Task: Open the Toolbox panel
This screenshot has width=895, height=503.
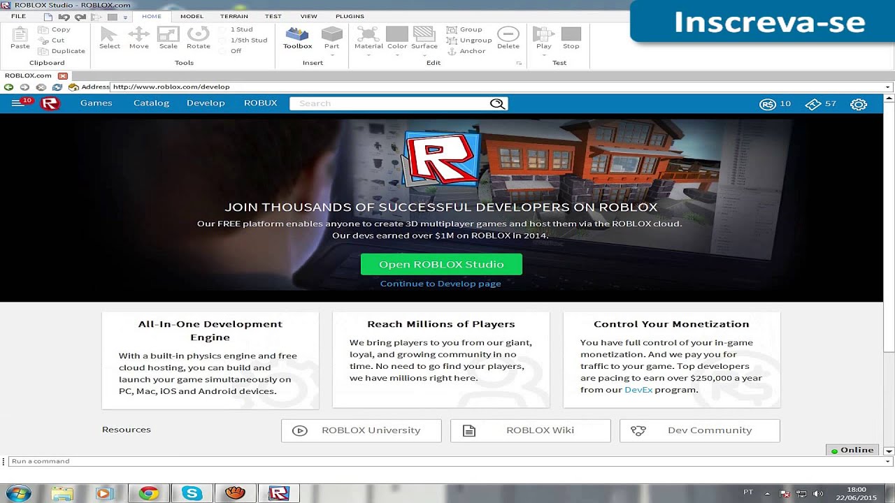Action: click(297, 38)
